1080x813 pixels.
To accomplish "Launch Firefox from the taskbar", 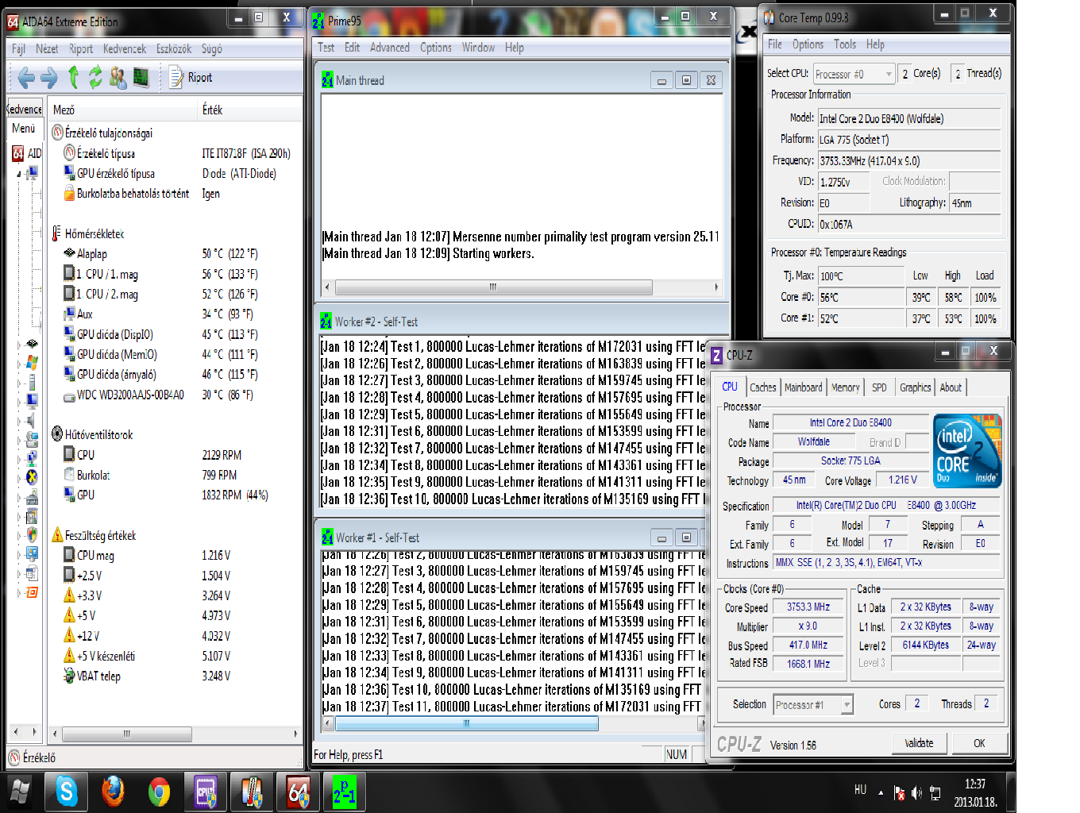I will coord(113,792).
